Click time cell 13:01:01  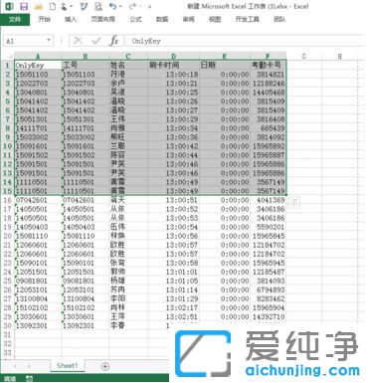click(174, 272)
